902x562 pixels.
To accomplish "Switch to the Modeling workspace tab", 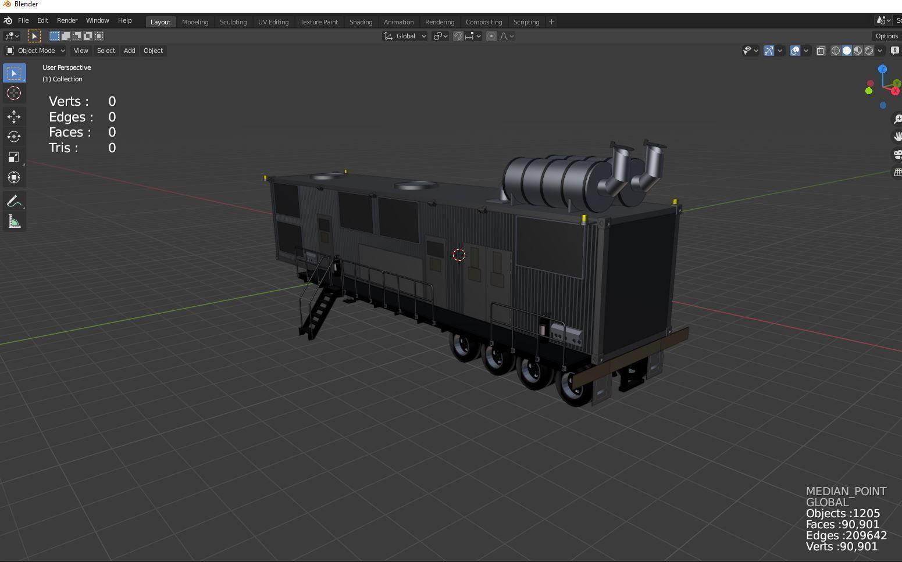I will point(195,22).
